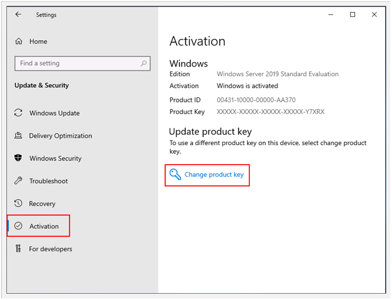Minimize the Settings window
The image size is (392, 300).
(x=330, y=15)
